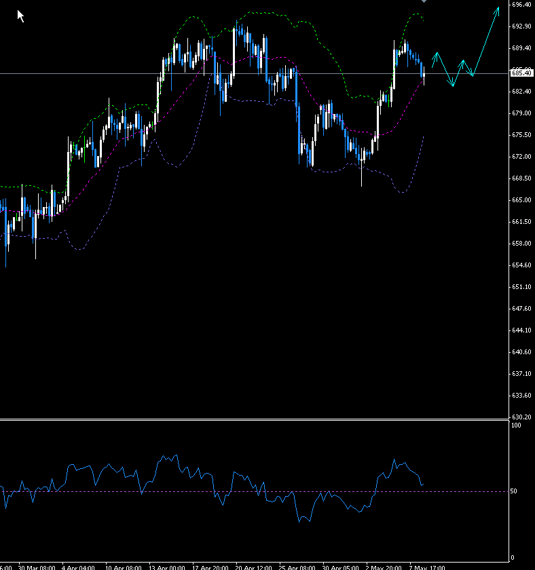
Task: Click the 30 Mar 08:00 time label
Action: [x=37, y=567]
